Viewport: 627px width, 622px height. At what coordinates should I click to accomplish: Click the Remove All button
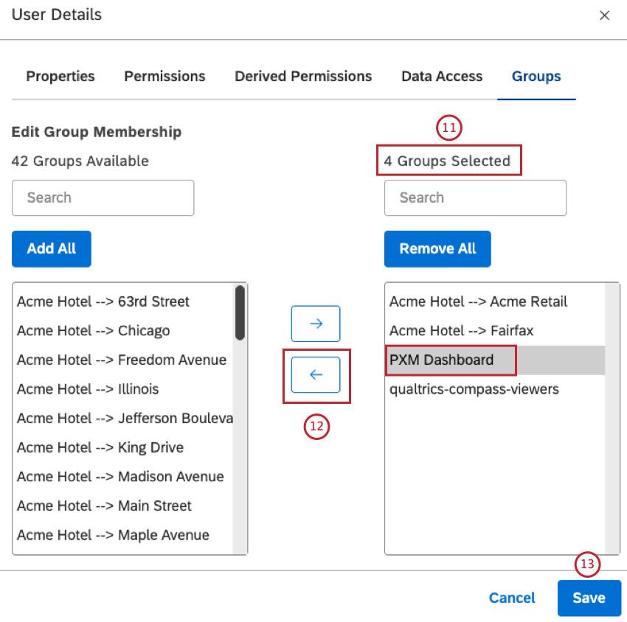(x=437, y=248)
